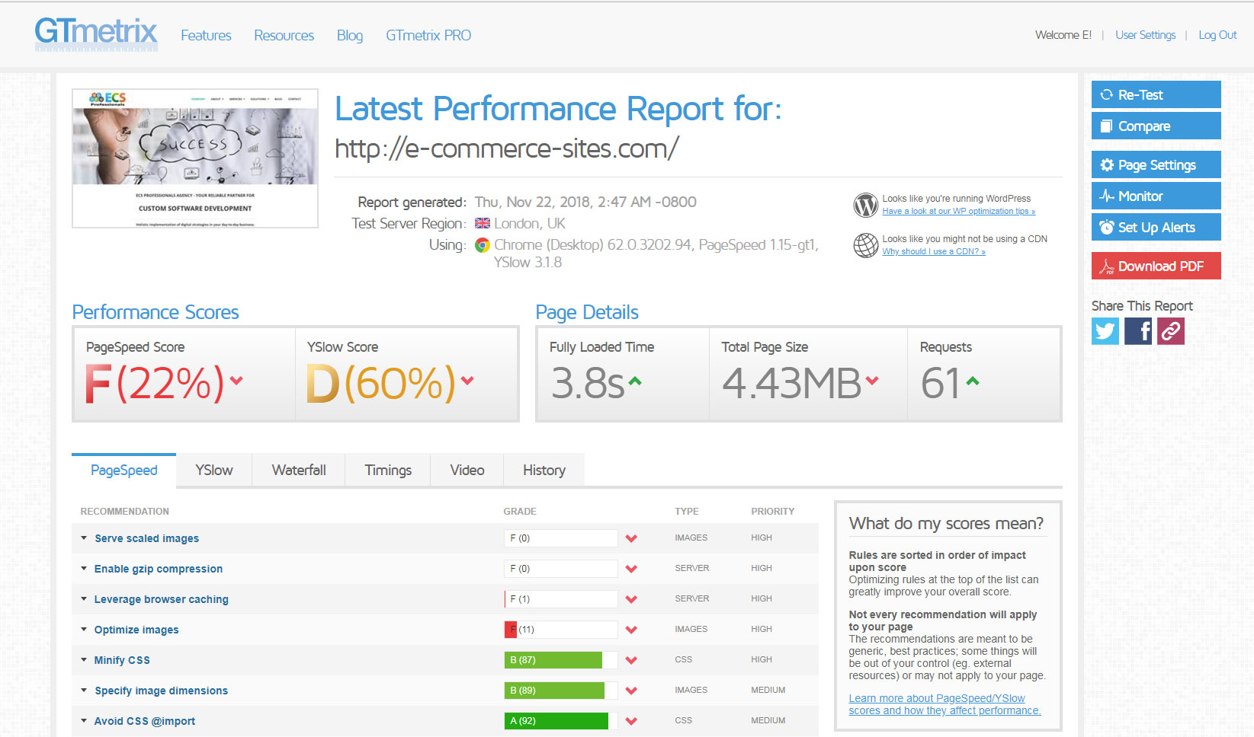This screenshot has width=1254, height=737.
Task: Click the WordPress logo icon
Action: tap(866, 205)
